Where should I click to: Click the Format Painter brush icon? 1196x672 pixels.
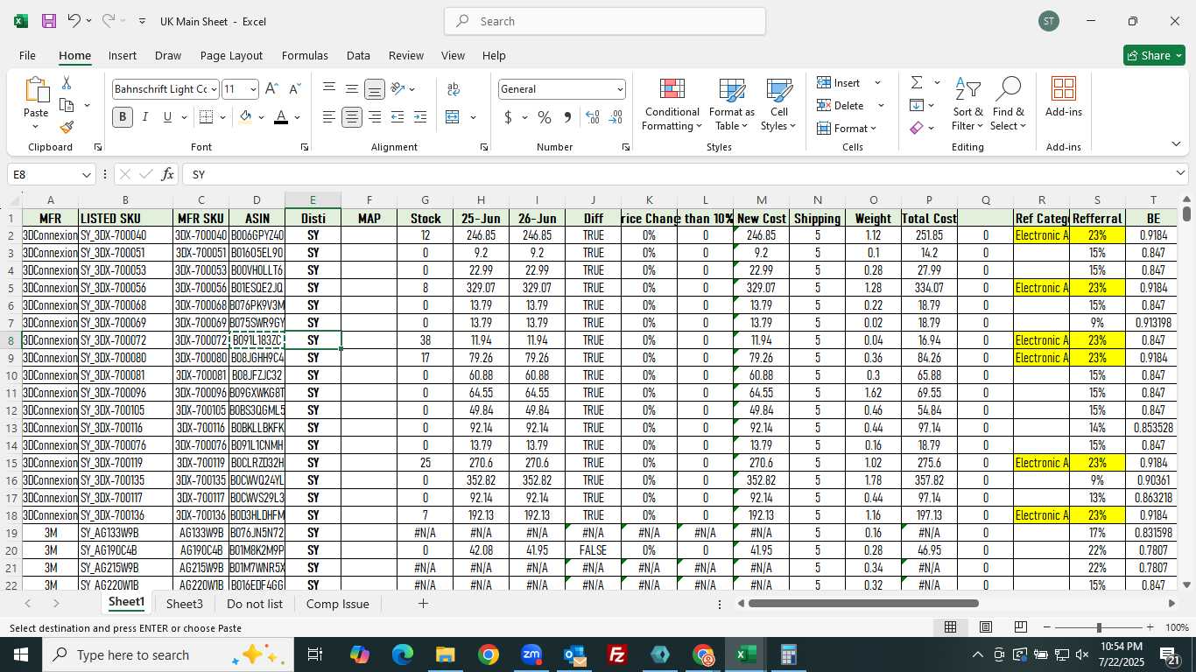(x=67, y=127)
